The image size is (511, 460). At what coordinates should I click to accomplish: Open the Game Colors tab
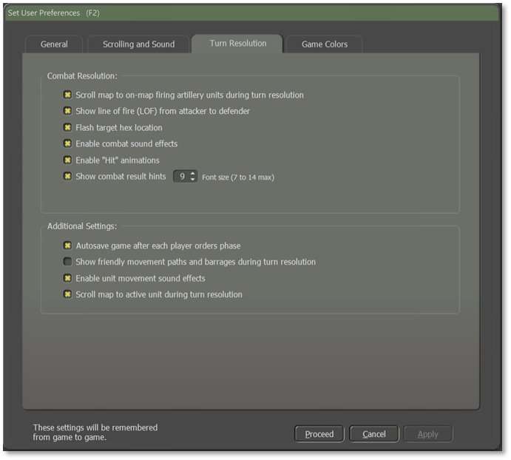coord(325,44)
